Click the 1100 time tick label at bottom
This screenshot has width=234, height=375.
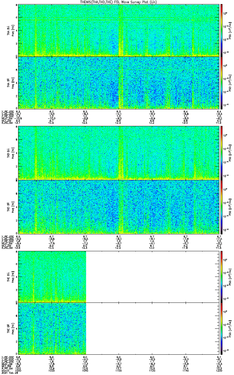(119, 370)
